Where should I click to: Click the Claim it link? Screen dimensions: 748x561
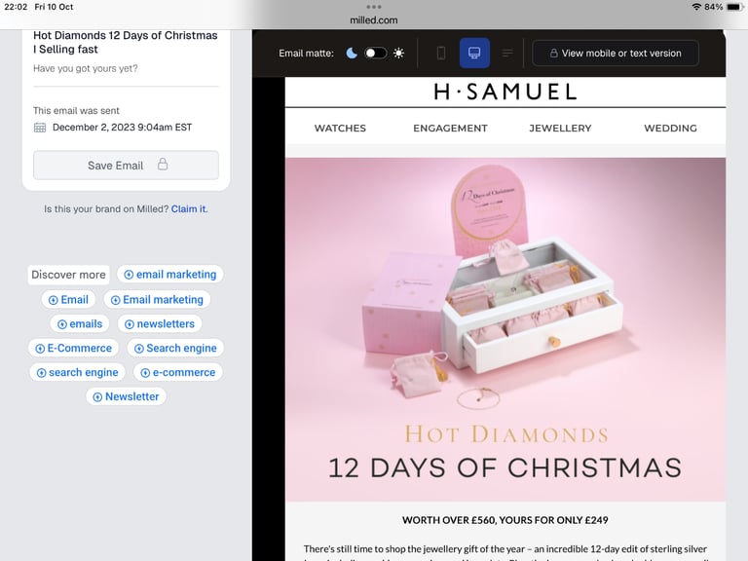[x=189, y=209]
